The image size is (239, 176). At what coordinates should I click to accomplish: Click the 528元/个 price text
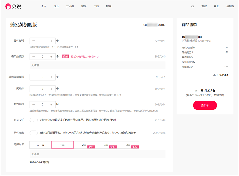(160, 41)
